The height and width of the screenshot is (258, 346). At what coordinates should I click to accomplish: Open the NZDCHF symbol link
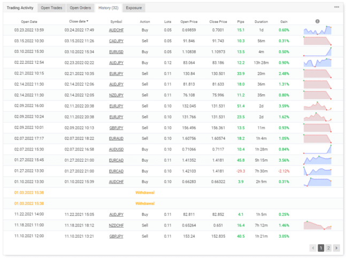click(116, 225)
